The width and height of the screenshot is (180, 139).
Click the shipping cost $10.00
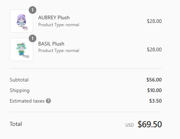pyautogui.click(x=155, y=90)
